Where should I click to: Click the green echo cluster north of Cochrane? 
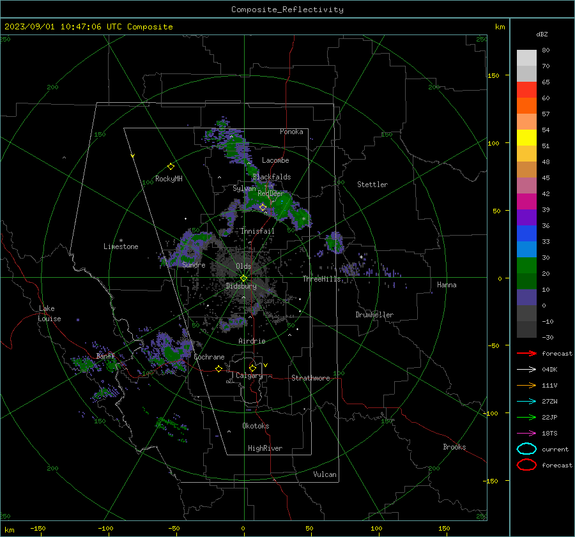171,353
